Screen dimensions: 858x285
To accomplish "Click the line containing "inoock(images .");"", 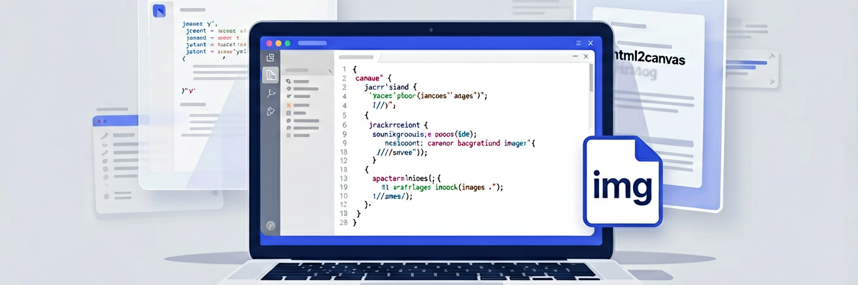I will pyautogui.click(x=442, y=187).
